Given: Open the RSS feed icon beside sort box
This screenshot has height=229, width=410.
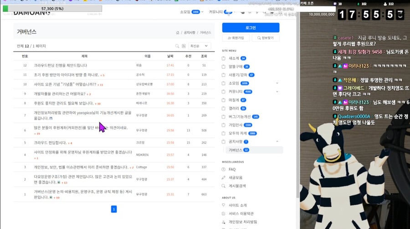Looking at the screenshot, I should click(x=184, y=46).
